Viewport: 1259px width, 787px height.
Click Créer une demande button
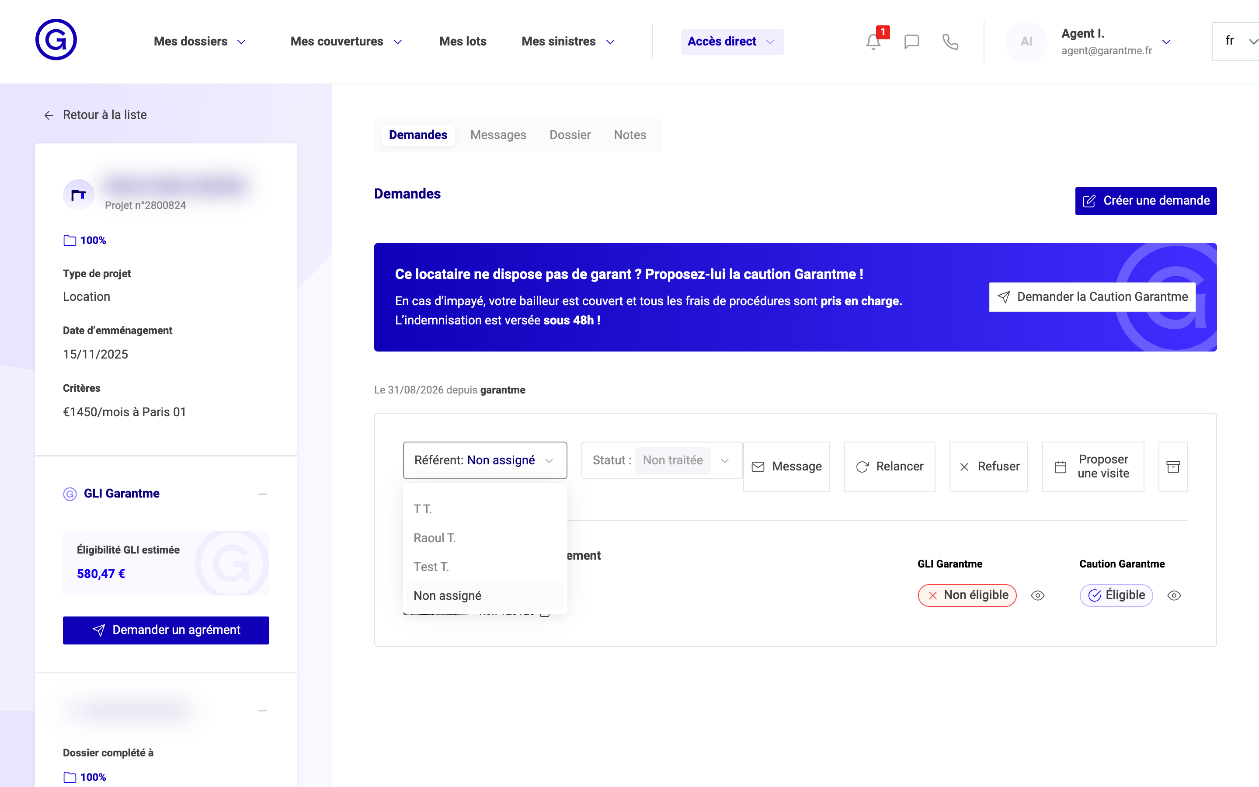coord(1146,201)
